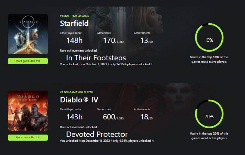Click the #1 Most Played Game label

coord(74,16)
